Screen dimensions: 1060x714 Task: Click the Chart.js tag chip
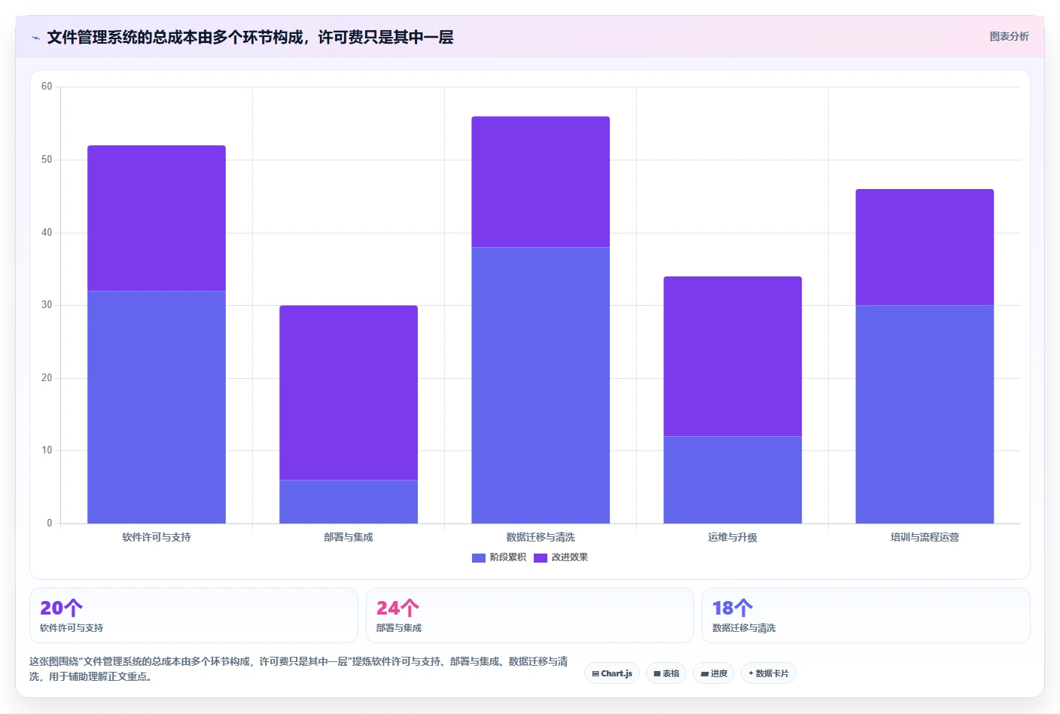coord(612,673)
